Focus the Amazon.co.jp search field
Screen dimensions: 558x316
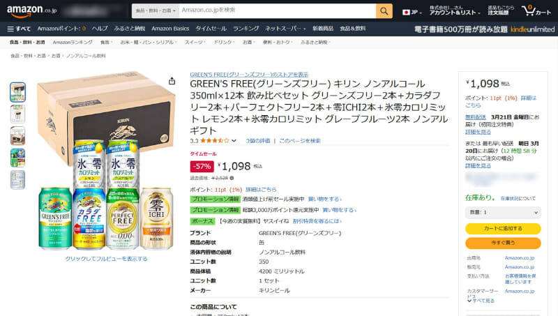coord(278,10)
